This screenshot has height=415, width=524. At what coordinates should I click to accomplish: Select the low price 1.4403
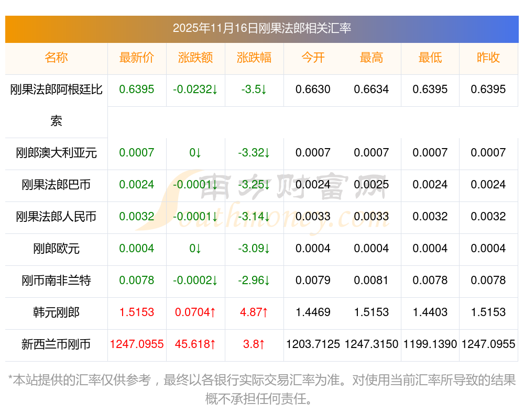coord(430,312)
